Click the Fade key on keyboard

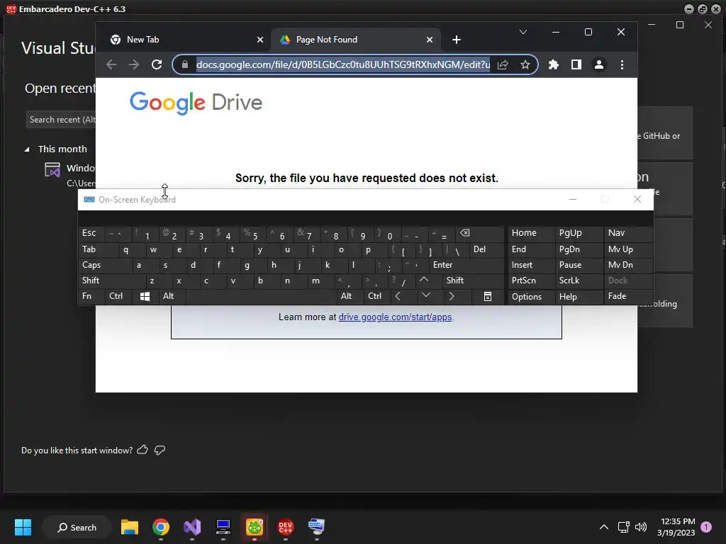tap(628, 296)
